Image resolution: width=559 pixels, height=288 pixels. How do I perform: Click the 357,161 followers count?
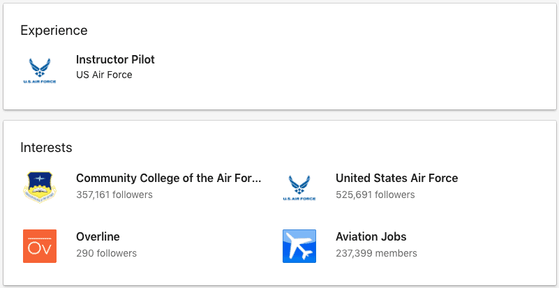coord(114,195)
